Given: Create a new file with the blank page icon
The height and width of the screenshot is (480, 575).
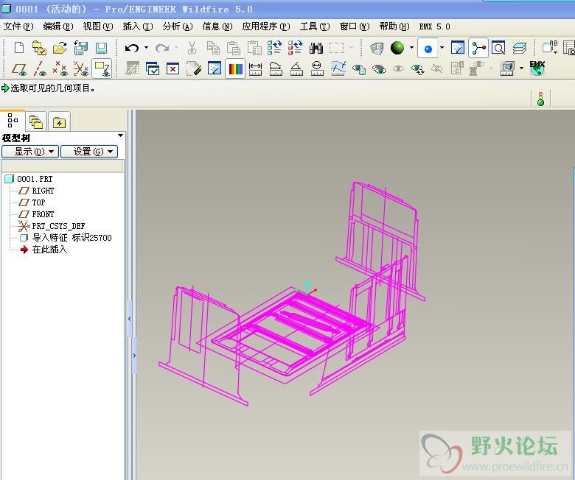Looking at the screenshot, I should pos(18,48).
